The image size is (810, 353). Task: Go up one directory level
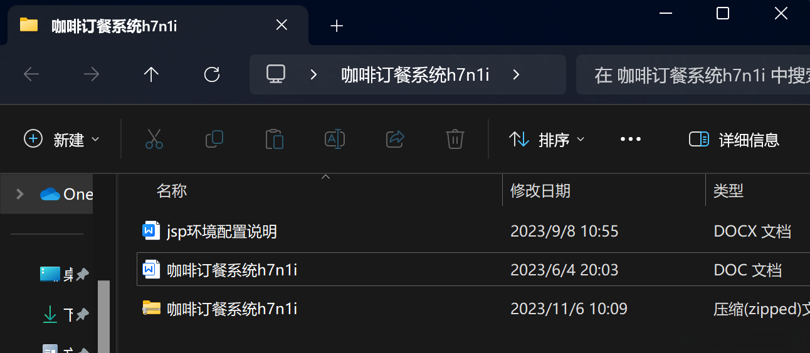click(151, 75)
